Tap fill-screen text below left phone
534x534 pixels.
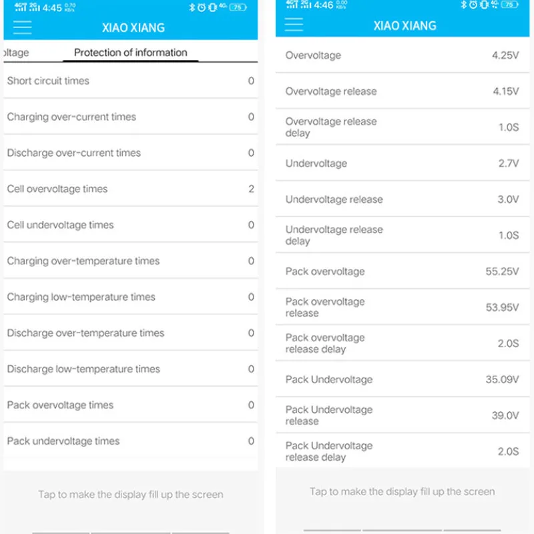130,495
